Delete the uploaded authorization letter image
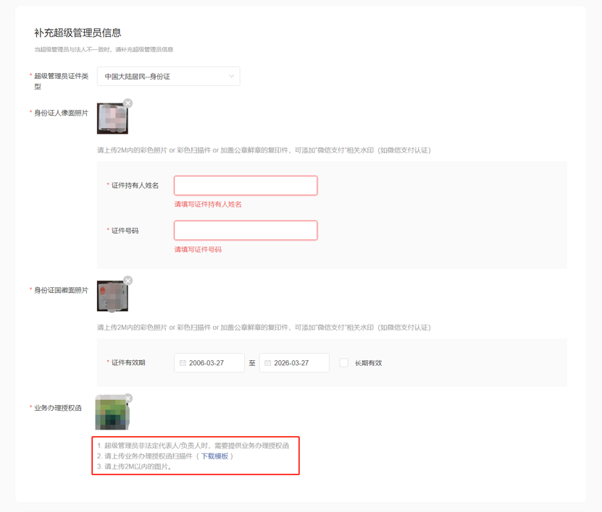Screen dimensions: 602x512 (x=128, y=398)
